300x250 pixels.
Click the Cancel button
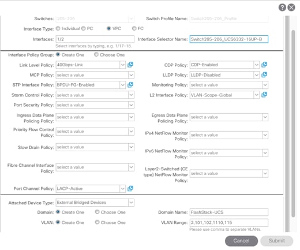241,241
